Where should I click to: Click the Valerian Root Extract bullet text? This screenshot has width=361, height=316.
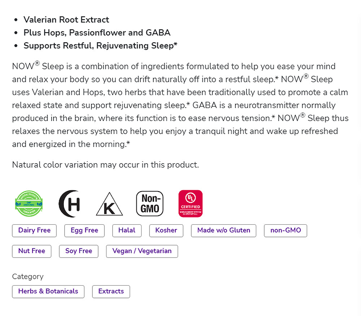(x=66, y=20)
